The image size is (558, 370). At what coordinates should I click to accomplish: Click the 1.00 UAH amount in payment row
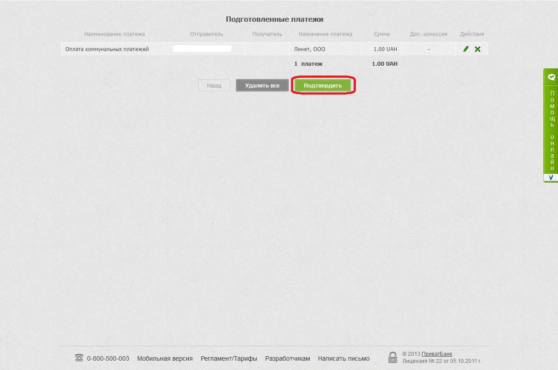[x=385, y=49]
